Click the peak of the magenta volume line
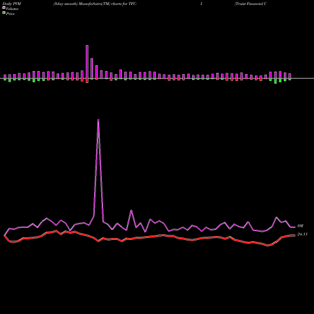314x314 pixels. pos(99,120)
